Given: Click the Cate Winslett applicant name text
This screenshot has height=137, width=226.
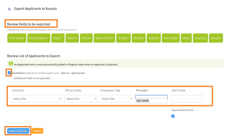Looking at the screenshot, I should pos(18,73).
